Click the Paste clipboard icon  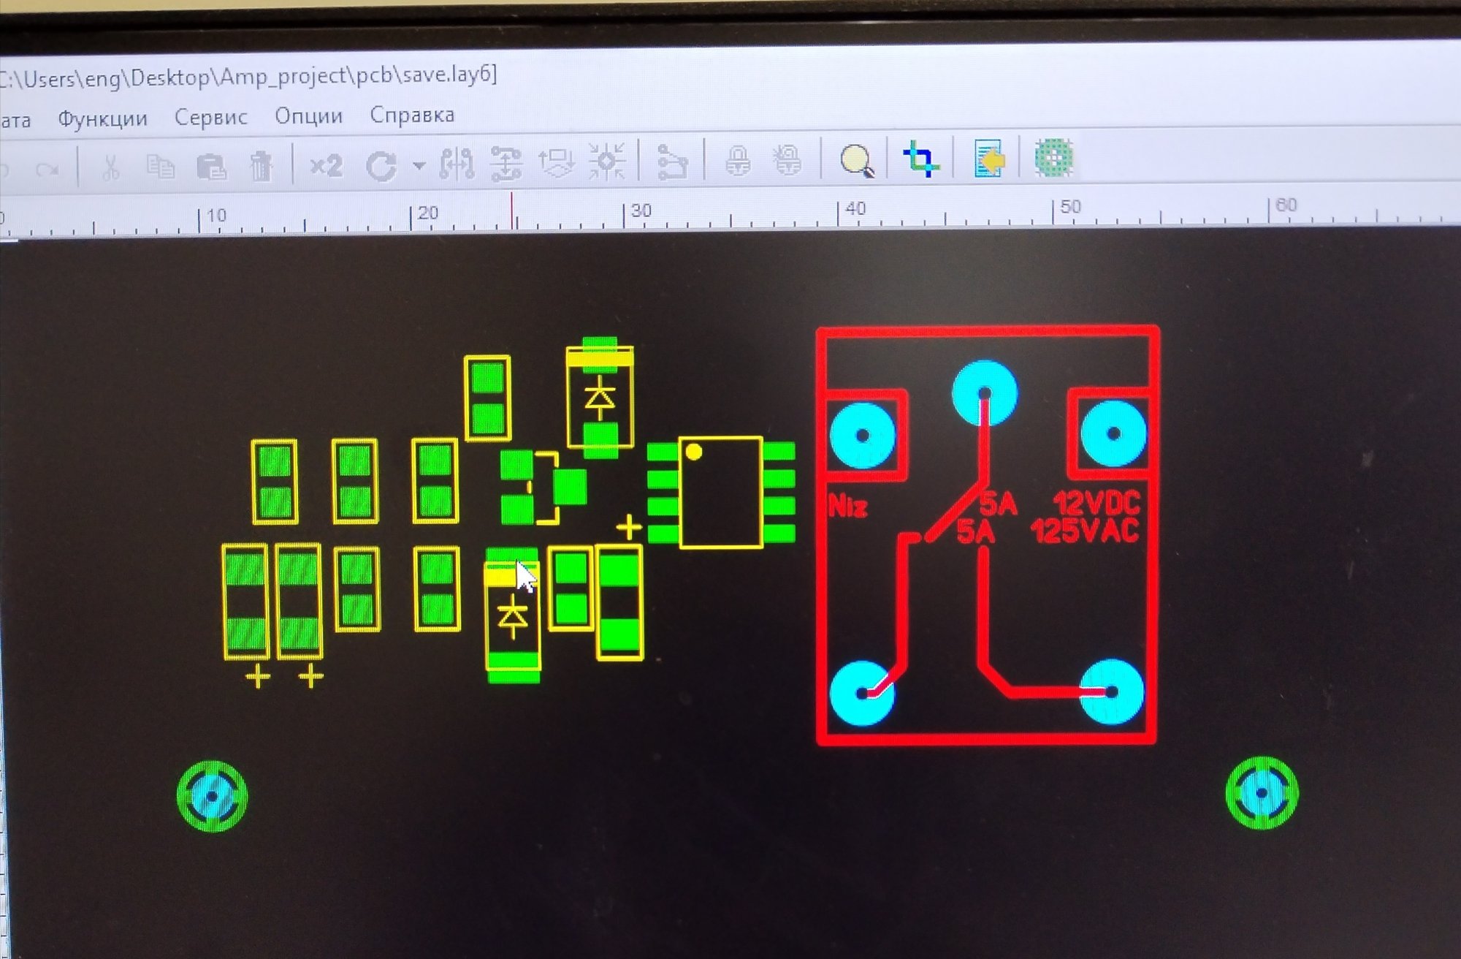click(x=212, y=167)
